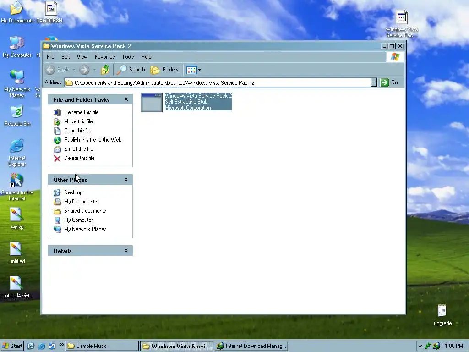Open the Tools menu

pos(128,57)
